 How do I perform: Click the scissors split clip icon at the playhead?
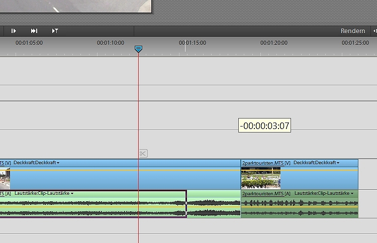(x=143, y=154)
